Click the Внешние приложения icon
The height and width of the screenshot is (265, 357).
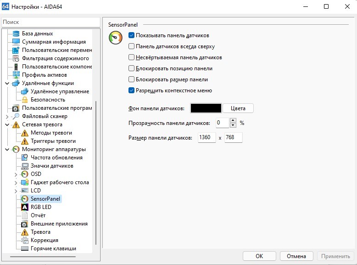25,224
